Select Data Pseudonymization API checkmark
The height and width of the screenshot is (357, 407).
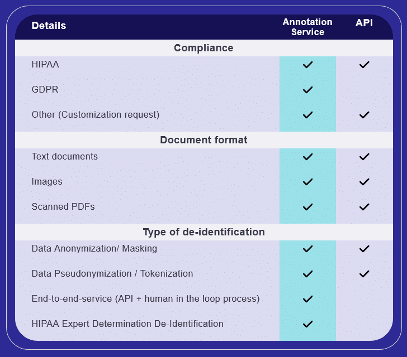coord(364,274)
